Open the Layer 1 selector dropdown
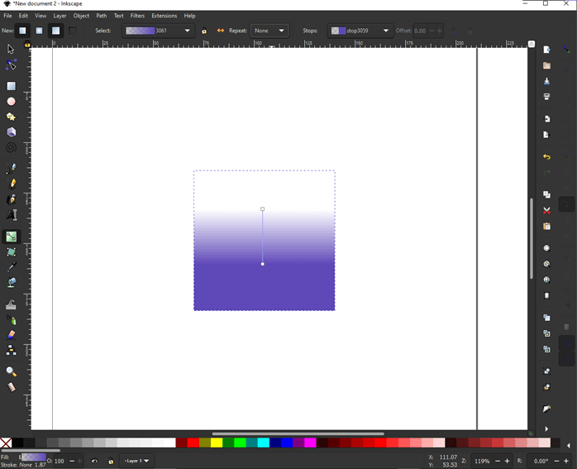 (136, 461)
